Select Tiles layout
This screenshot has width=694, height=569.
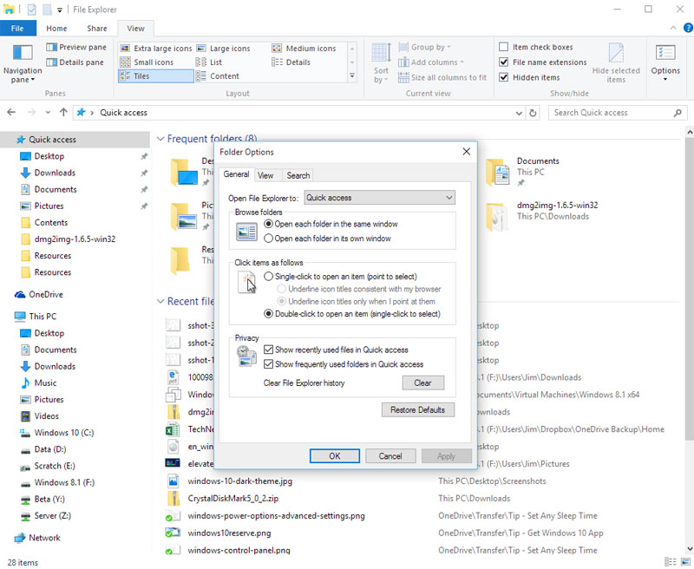click(x=156, y=76)
